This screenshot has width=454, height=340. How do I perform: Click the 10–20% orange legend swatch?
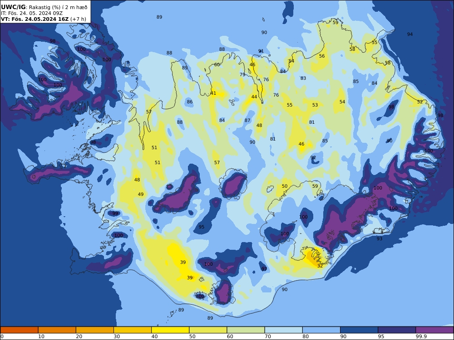tap(57, 330)
